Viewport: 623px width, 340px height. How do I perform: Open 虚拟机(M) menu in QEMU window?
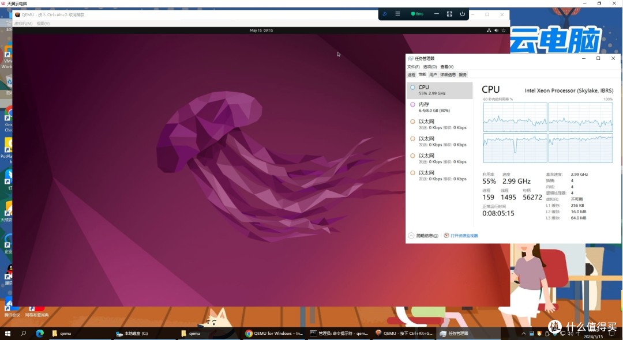point(24,24)
